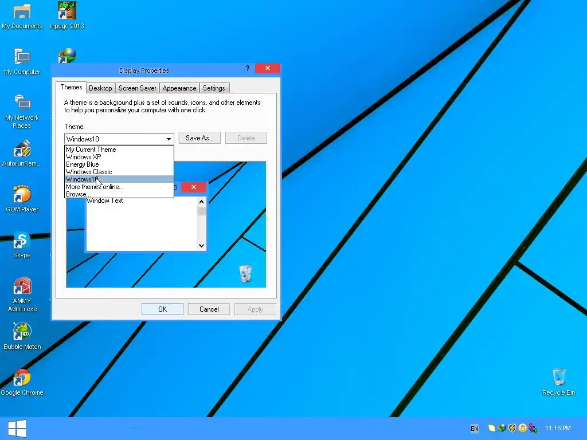This screenshot has width=587, height=440.
Task: Select the AMMY Admin.exe shortcut
Action: 22,294
